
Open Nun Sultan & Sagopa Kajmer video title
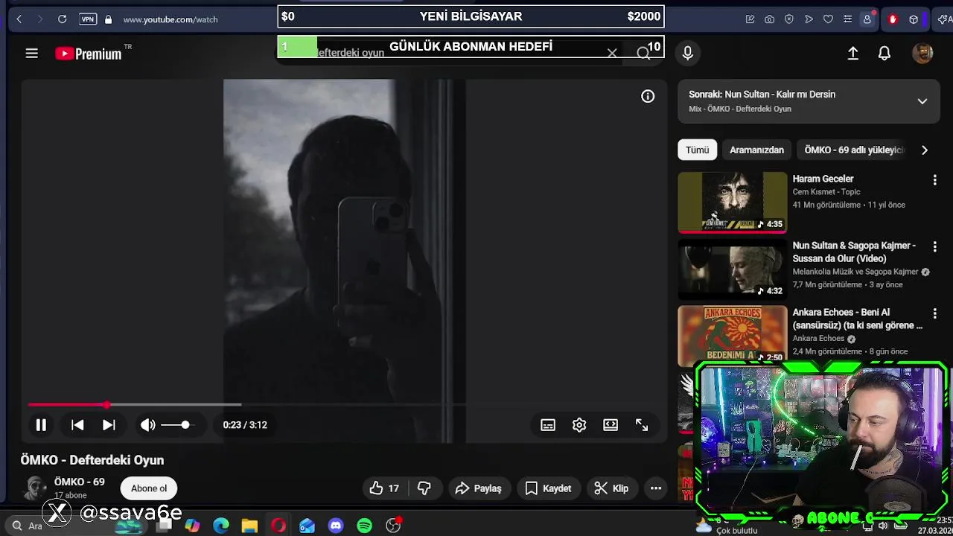[x=854, y=252]
